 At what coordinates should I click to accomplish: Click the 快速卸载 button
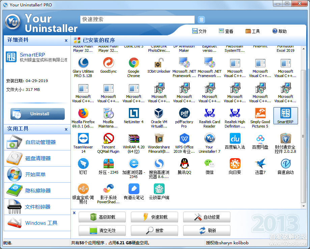(x=154, y=217)
